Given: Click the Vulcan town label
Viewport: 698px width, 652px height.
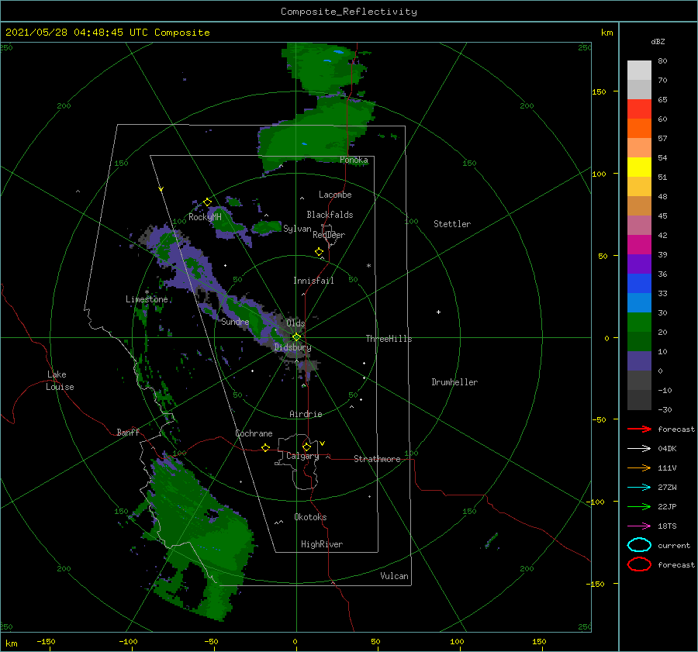Looking at the screenshot, I should click(x=394, y=576).
